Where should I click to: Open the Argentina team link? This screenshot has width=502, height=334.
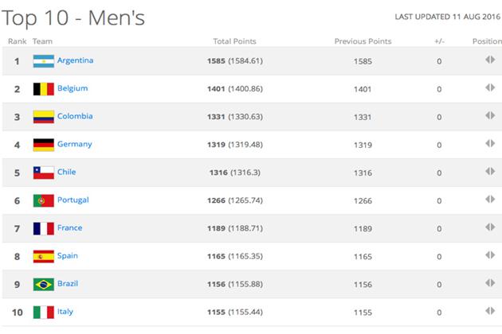tap(75, 60)
